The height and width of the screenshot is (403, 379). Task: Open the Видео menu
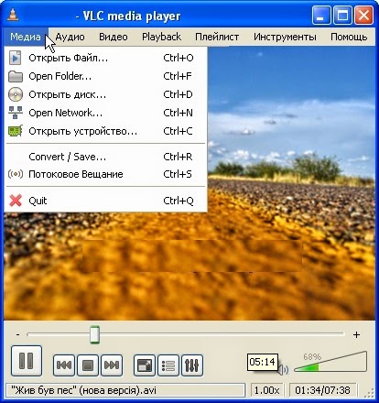[x=114, y=37]
